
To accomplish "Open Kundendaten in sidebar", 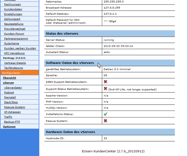I will [13, 9].
